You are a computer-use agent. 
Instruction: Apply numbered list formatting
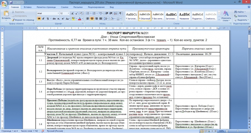tap(94, 13)
